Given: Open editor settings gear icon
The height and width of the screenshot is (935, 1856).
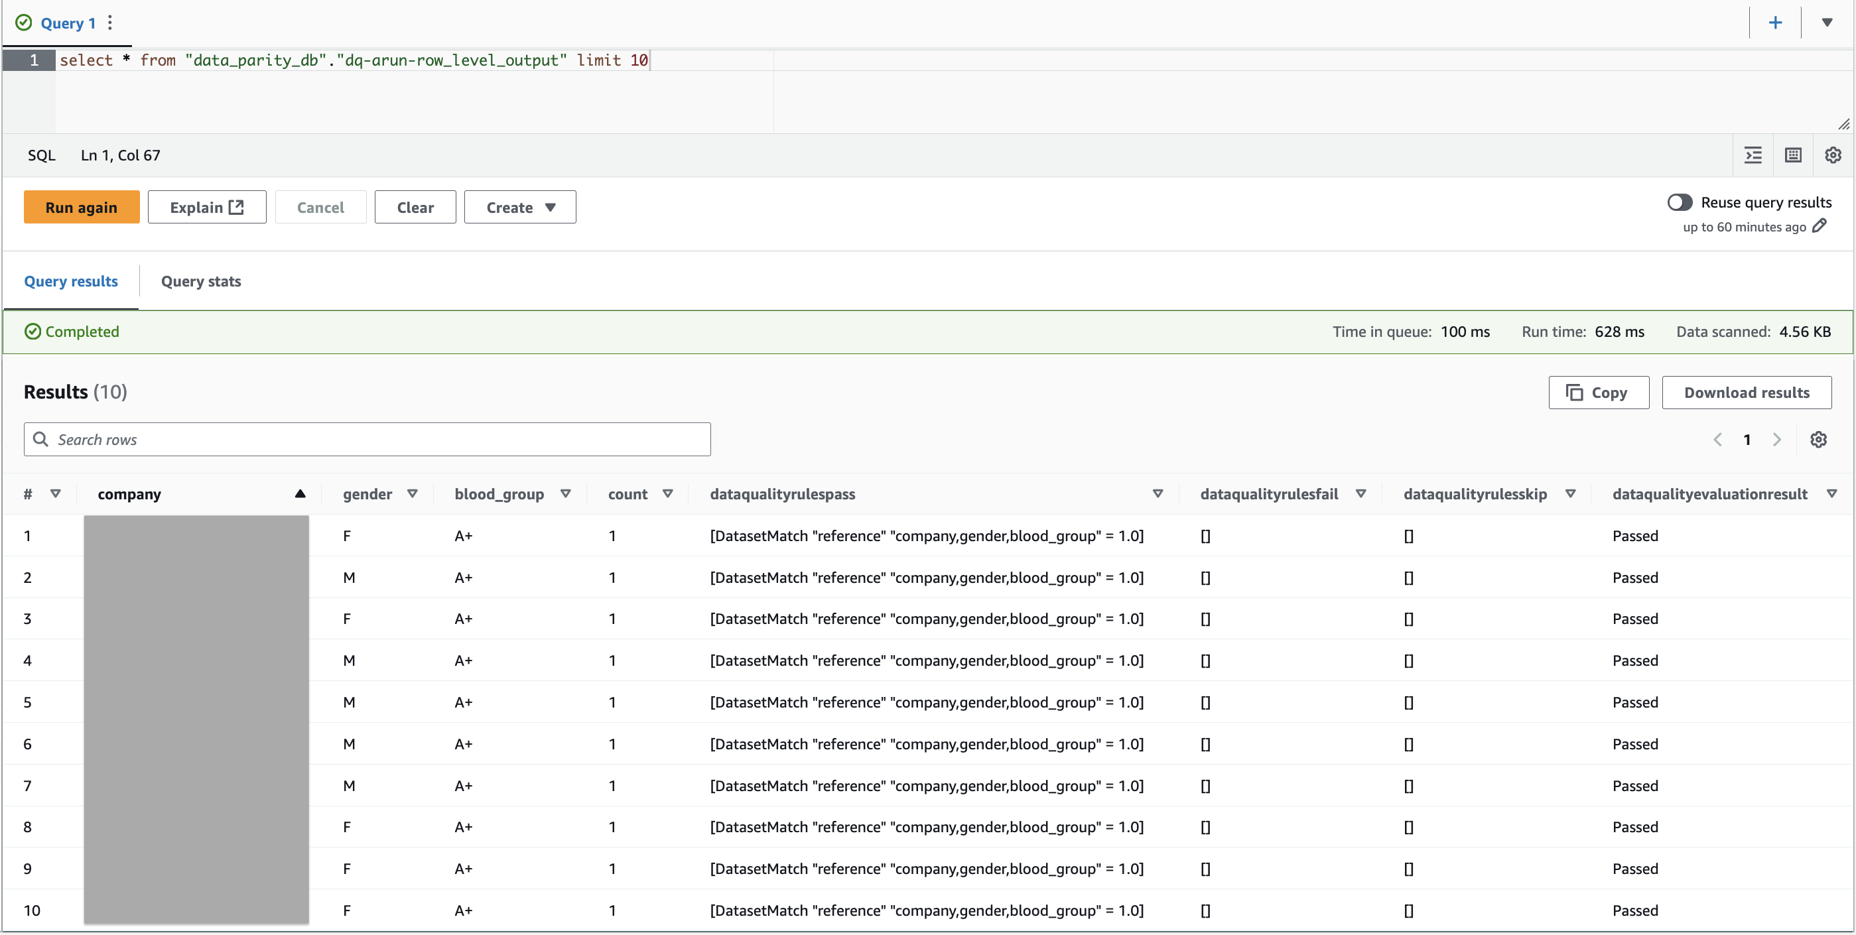Looking at the screenshot, I should click(x=1832, y=155).
